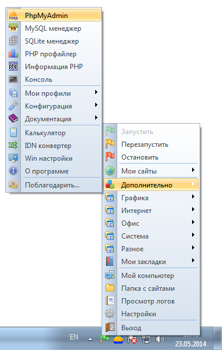The height and width of the screenshot is (354, 224).
Task: Click green flag tray icon
Action: tap(104, 339)
